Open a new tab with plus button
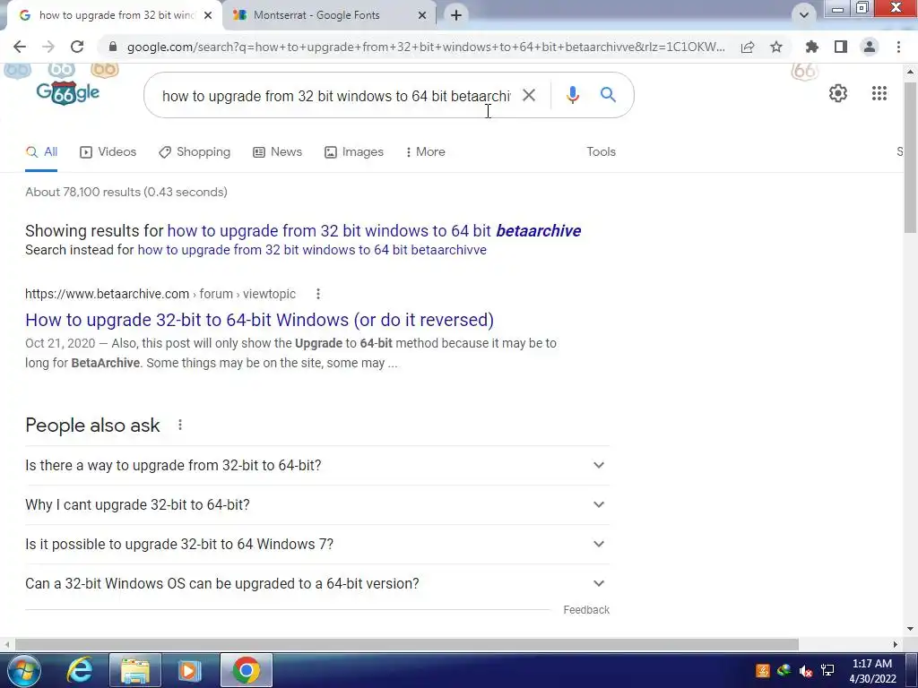The image size is (918, 688). click(456, 15)
